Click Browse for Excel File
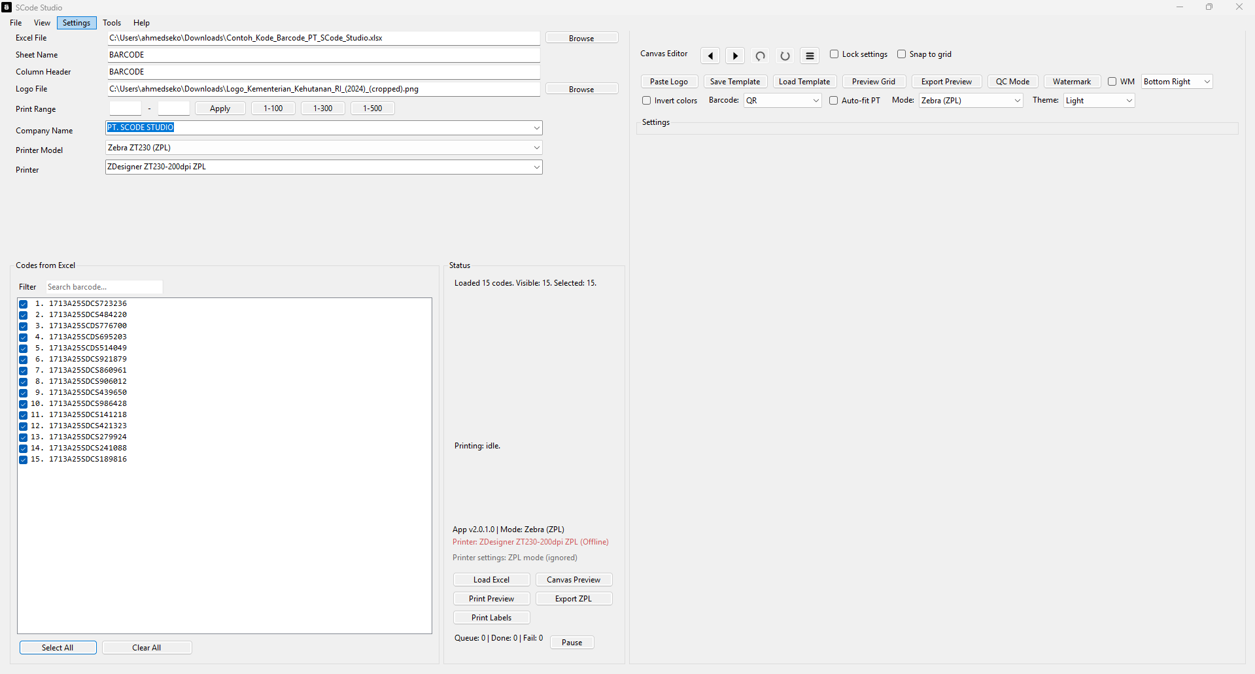The width and height of the screenshot is (1255, 674). (581, 38)
